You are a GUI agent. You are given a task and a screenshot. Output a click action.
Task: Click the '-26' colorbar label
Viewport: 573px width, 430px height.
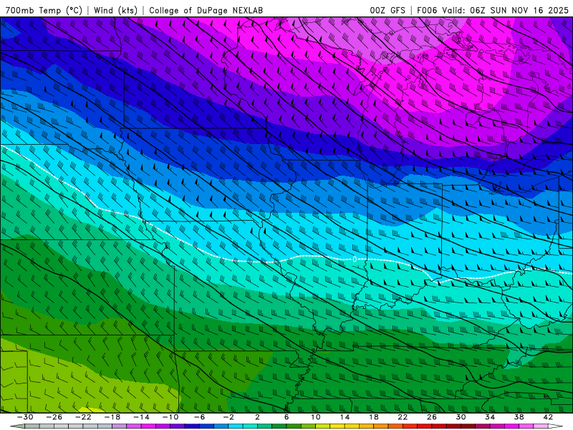[x=54, y=417]
